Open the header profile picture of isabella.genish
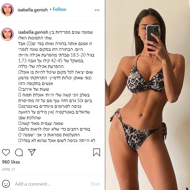Screen dimensions: 190x190 [x=7, y=10]
